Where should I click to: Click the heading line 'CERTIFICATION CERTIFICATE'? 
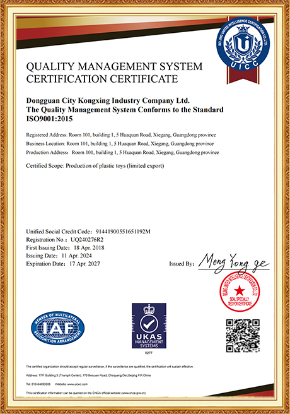(x=102, y=79)
